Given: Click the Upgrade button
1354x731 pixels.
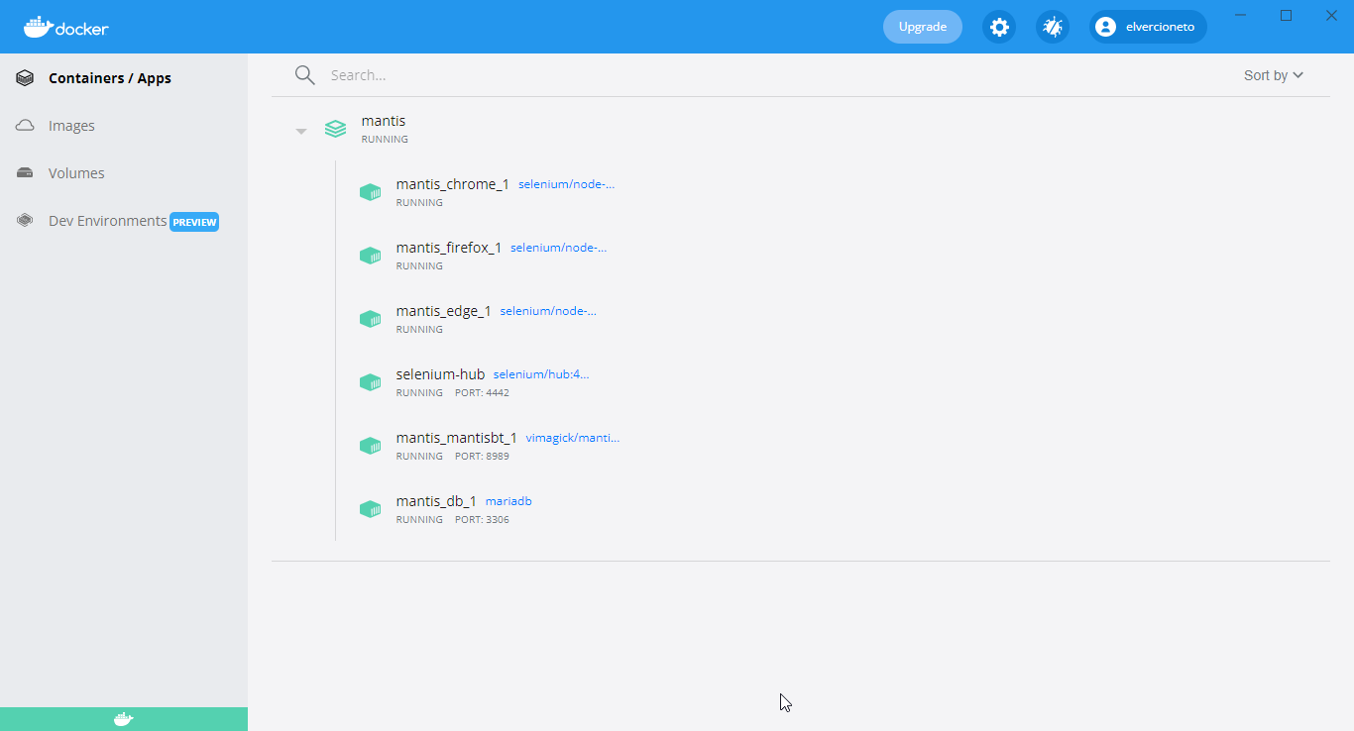Looking at the screenshot, I should point(923,27).
